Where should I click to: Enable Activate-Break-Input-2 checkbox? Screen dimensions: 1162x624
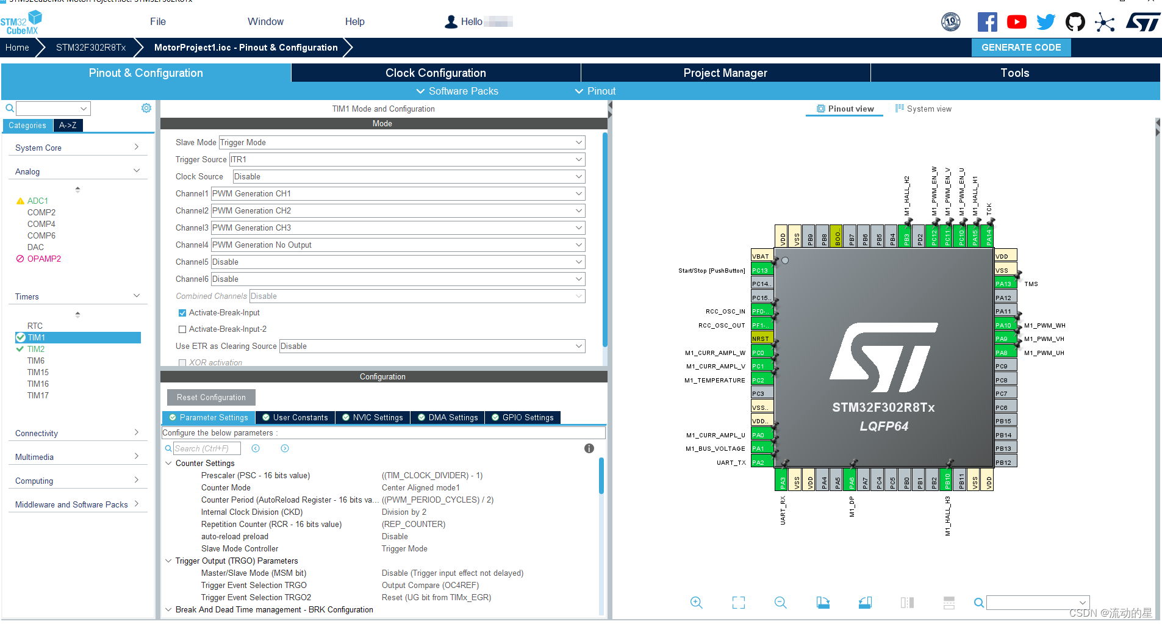tap(182, 329)
